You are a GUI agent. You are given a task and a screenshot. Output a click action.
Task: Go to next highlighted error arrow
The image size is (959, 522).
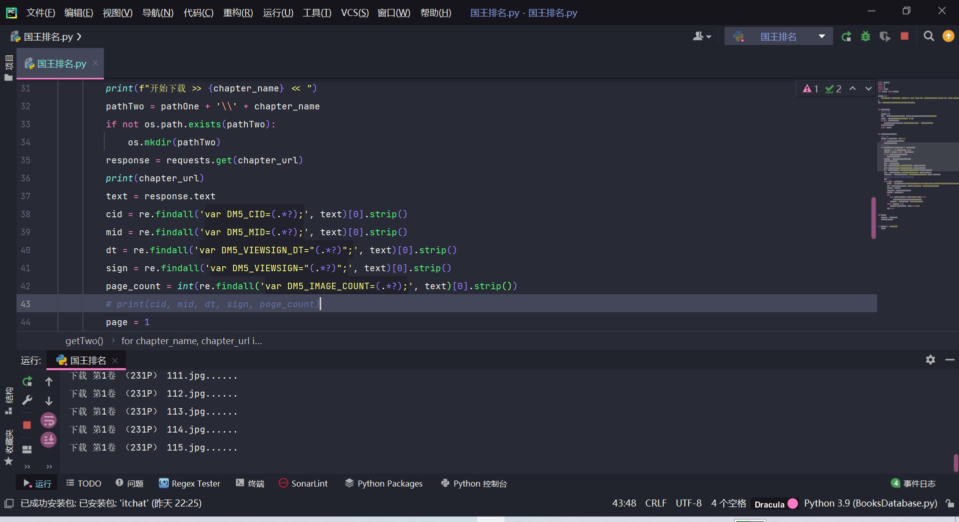click(869, 88)
